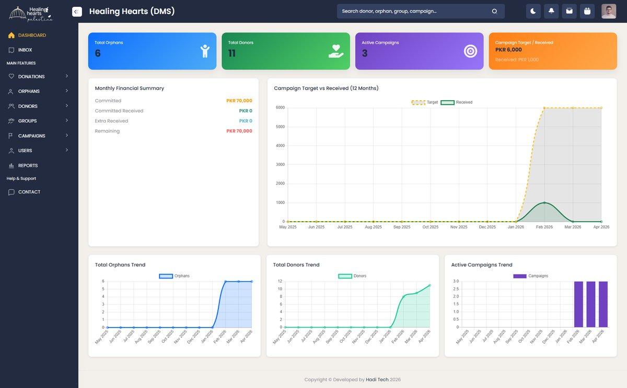Toggle the Orphans legend swatch
Screen dimensions: 627x388
tap(166, 276)
